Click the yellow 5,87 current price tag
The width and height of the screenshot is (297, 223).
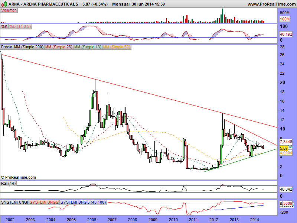284,148
